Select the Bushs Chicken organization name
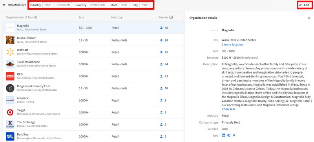The width and height of the screenshot is (314, 142). point(27,38)
